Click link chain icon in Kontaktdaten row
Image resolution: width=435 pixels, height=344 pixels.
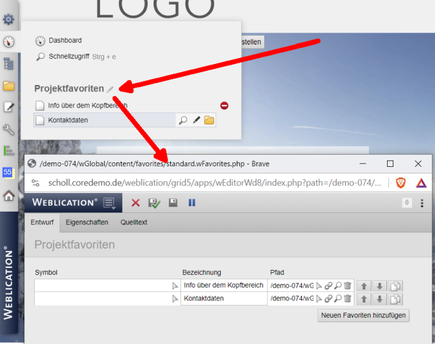(328, 299)
